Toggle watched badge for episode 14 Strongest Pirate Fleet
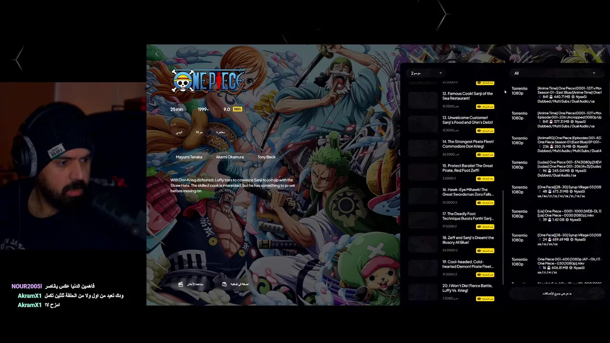The width and height of the screenshot is (610, 343). tap(485, 154)
